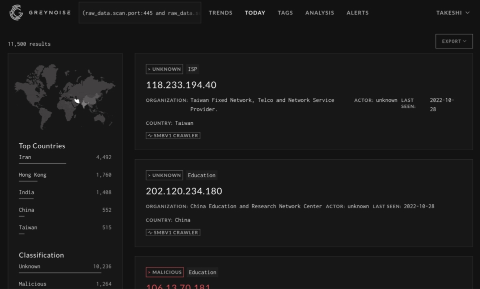
Task: Click the Education badge on the malicious result
Action: coord(202,272)
